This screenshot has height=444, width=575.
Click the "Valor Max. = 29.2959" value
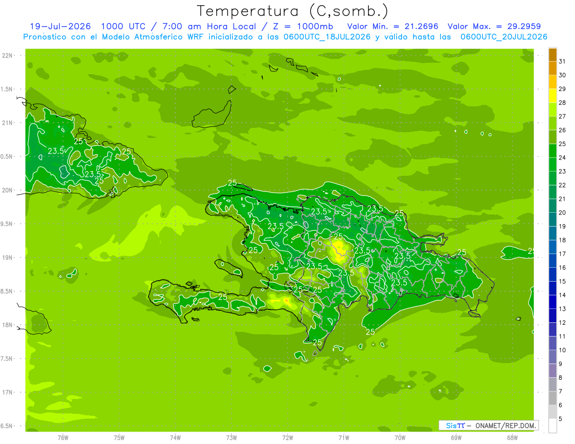click(494, 26)
